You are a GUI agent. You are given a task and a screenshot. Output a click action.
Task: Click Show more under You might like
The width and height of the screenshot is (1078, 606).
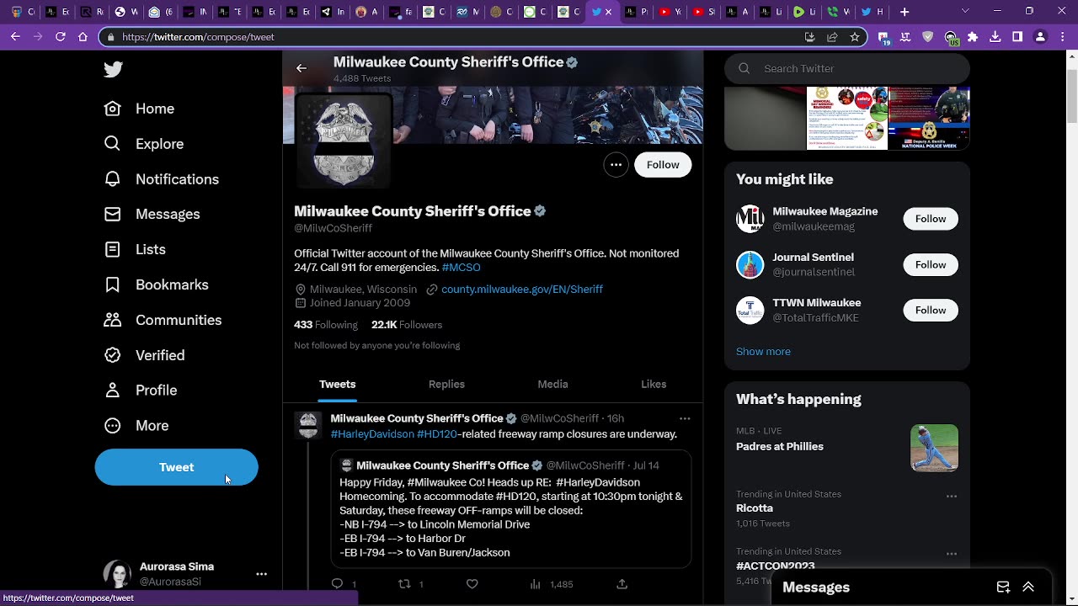[763, 352]
